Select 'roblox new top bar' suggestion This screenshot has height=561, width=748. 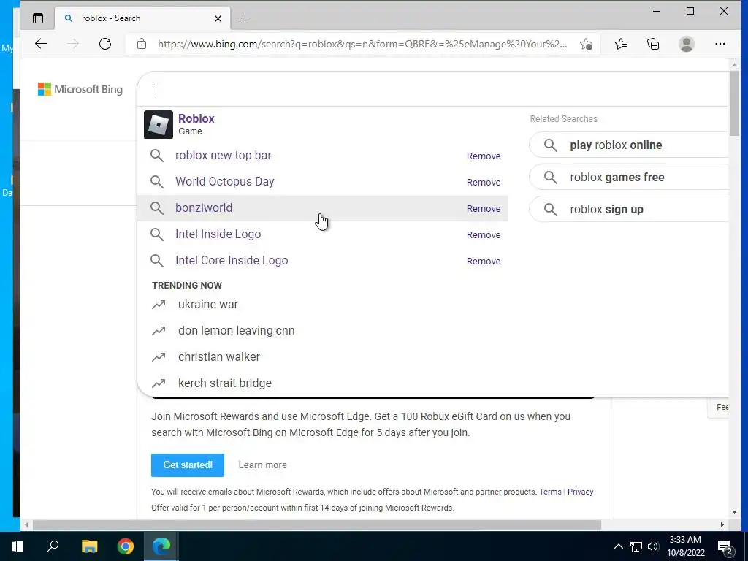(x=224, y=156)
